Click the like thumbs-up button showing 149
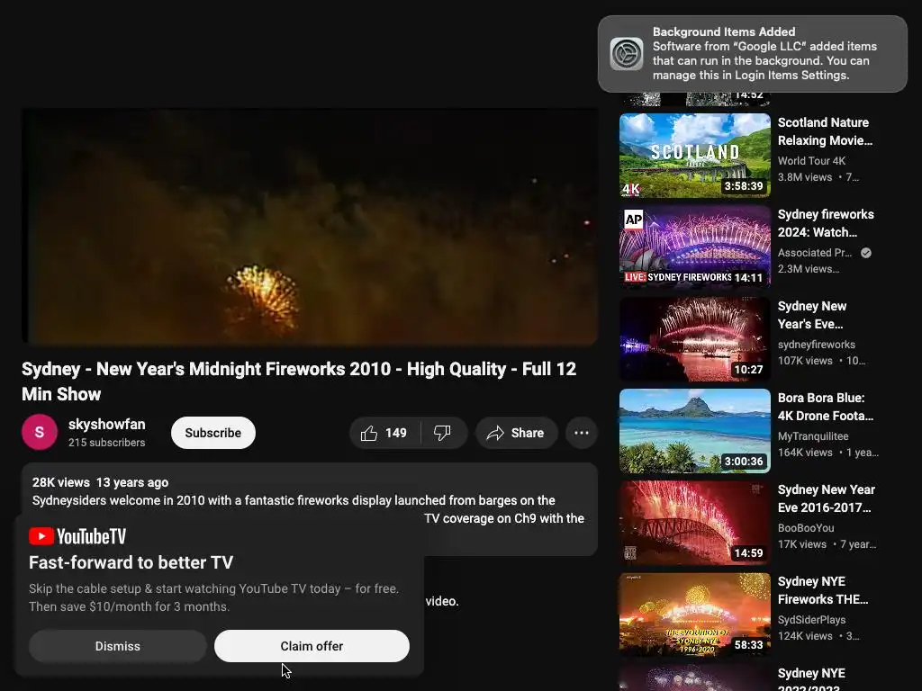922x691 pixels. [x=384, y=433]
